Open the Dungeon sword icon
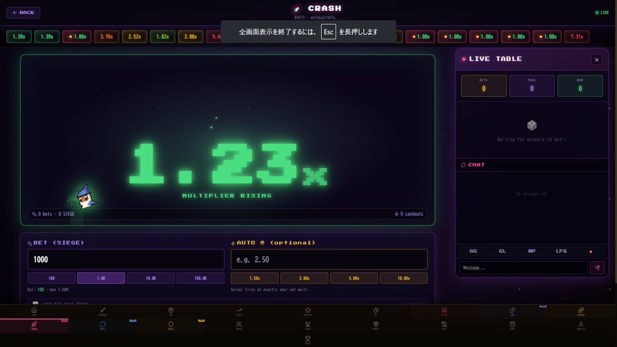617x347 pixels. [x=102, y=312]
